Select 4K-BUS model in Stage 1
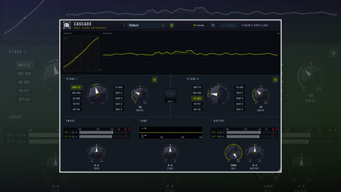This screenshot has width=341, height=192. point(76,98)
